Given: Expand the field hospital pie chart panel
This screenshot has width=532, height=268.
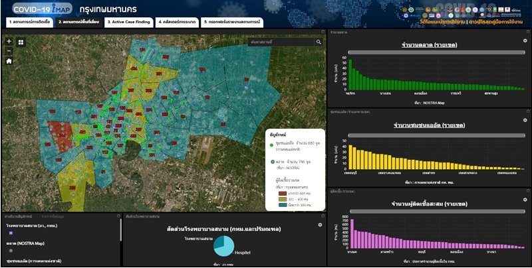Looking at the screenshot, I should tap(323, 216).
